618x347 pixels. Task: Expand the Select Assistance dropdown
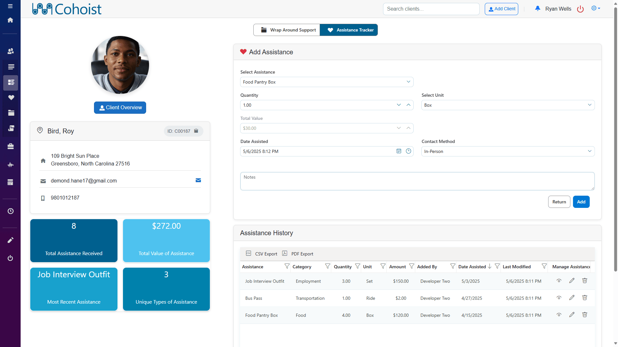(408, 82)
